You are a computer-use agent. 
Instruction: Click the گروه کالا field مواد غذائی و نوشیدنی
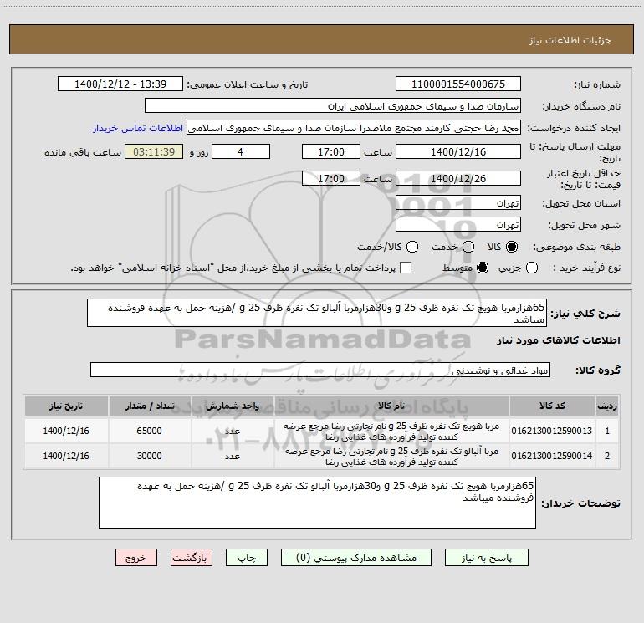320,370
